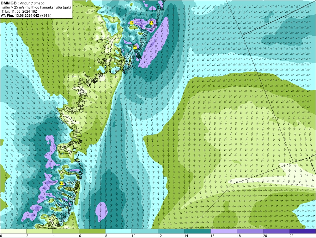The width and height of the screenshot is (316, 238).
Task: Click the gust label 27 on the southwest coast
Action: point(62,183)
